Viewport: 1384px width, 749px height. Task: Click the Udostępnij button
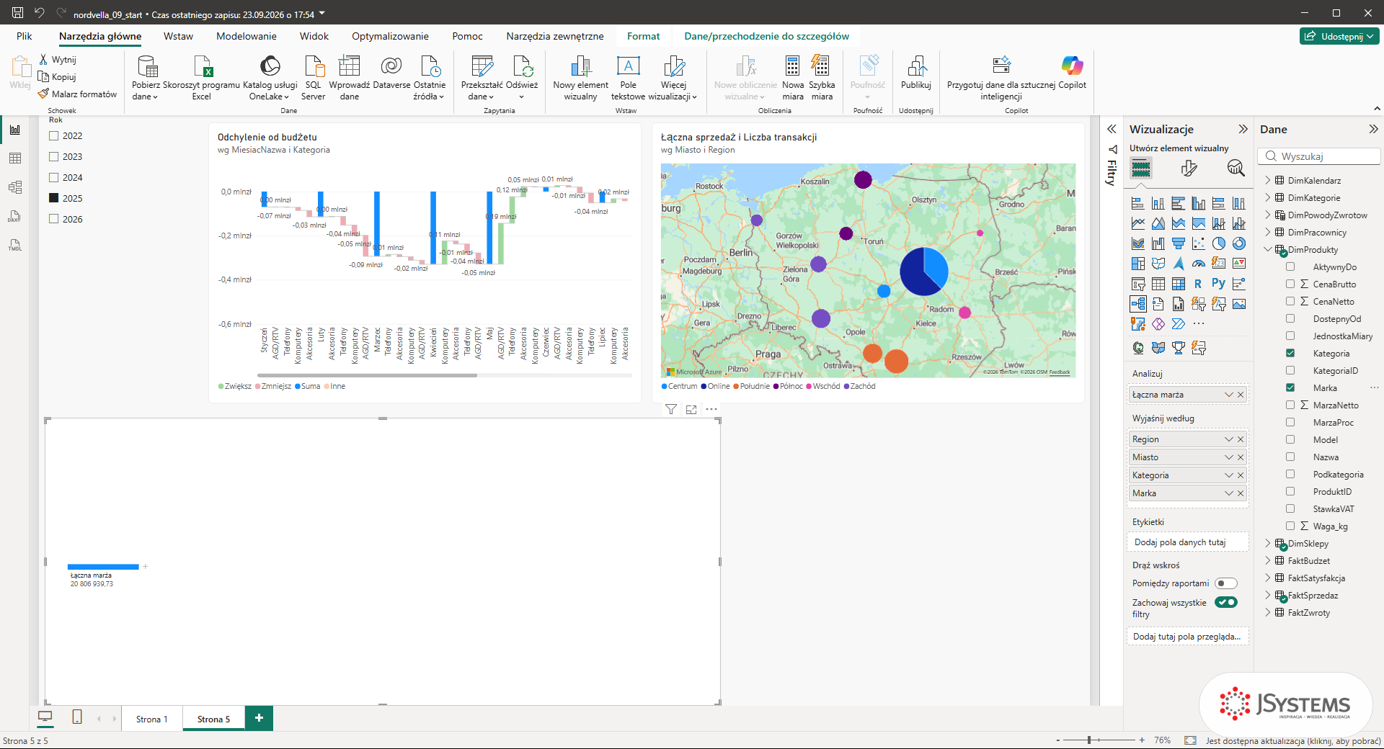point(1339,36)
